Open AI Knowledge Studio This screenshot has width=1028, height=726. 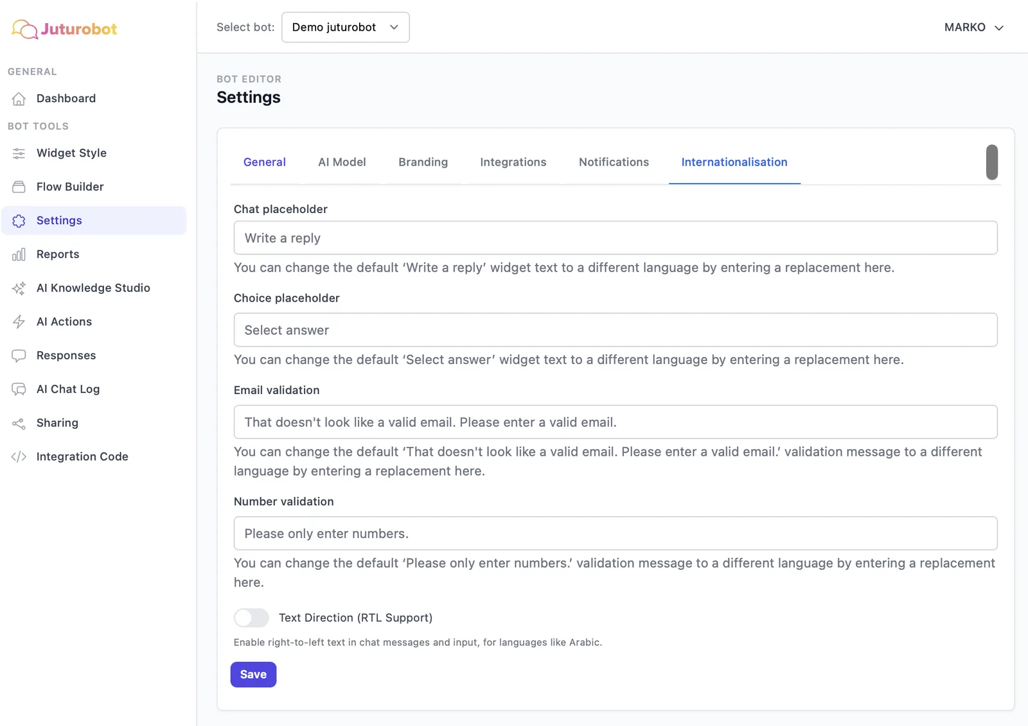pos(94,288)
